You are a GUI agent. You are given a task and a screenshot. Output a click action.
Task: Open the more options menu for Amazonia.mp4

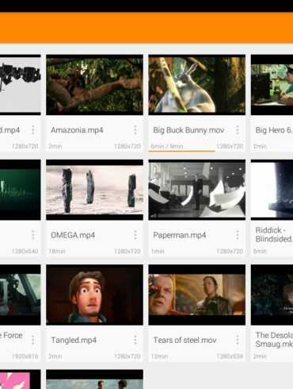tap(135, 130)
